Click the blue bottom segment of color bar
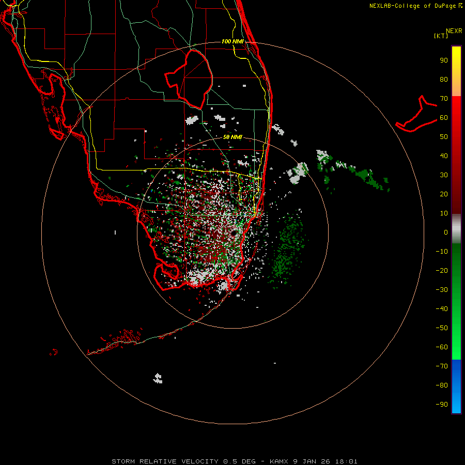465x465 pixels. pos(456,386)
